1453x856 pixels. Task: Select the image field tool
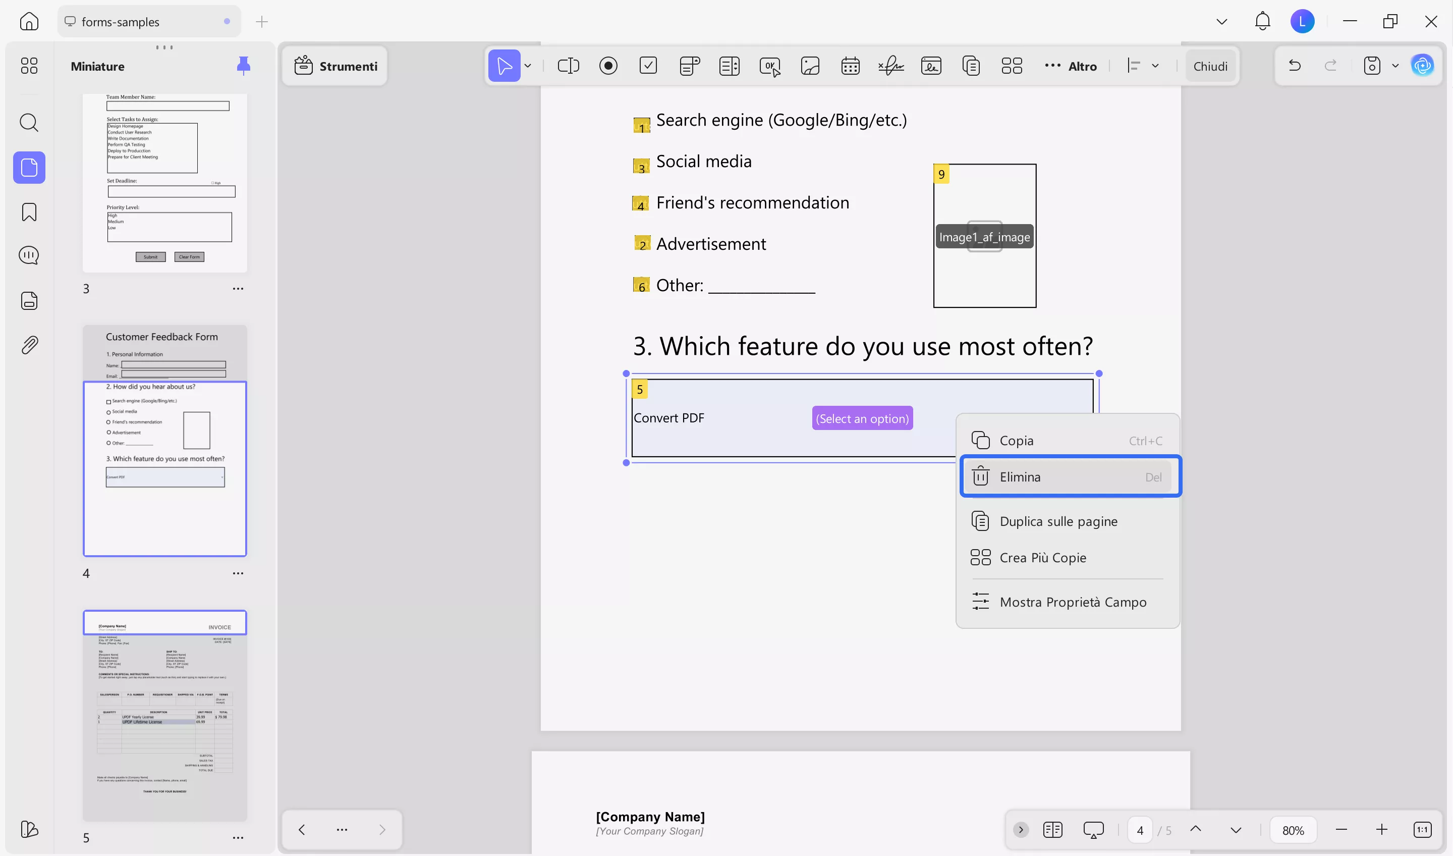(810, 66)
